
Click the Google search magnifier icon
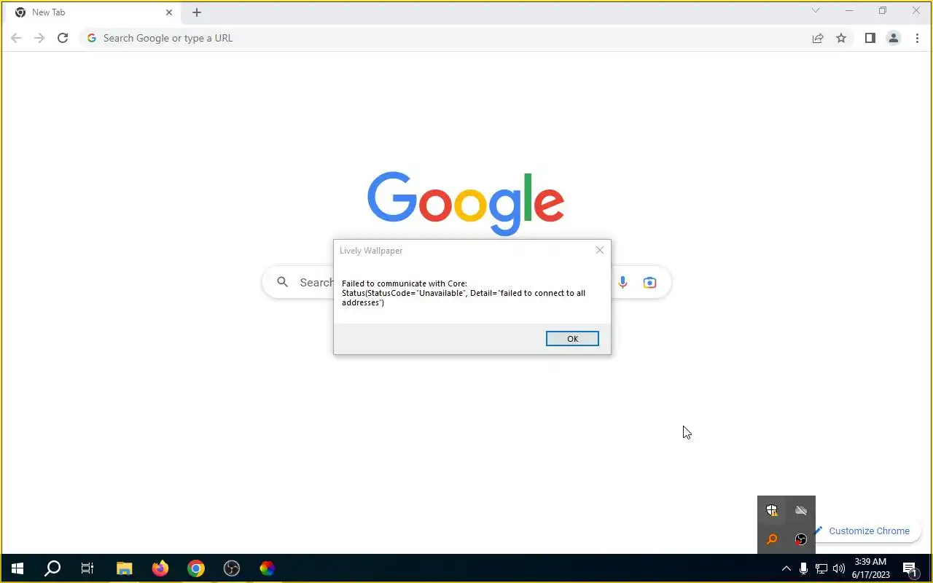pos(283,282)
